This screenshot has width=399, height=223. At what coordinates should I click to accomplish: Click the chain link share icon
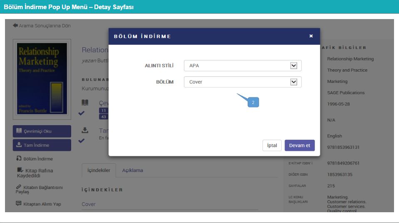(x=18, y=187)
